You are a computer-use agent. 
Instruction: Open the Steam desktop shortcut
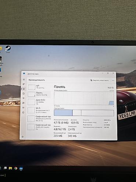[x=8, y=49]
